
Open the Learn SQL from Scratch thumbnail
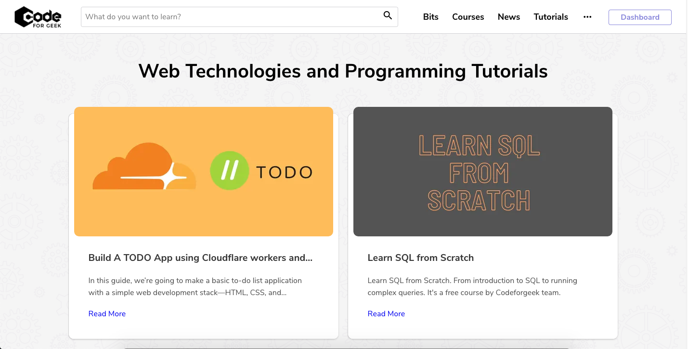pyautogui.click(x=483, y=171)
